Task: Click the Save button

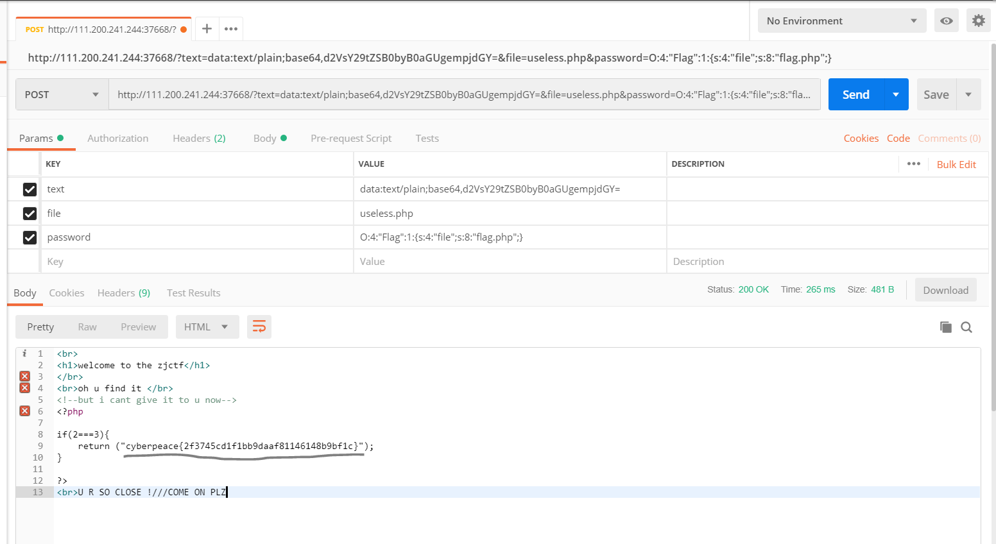Action: click(936, 94)
